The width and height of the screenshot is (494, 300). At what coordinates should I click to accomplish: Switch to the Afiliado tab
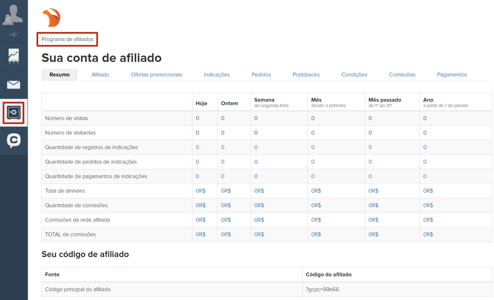100,75
